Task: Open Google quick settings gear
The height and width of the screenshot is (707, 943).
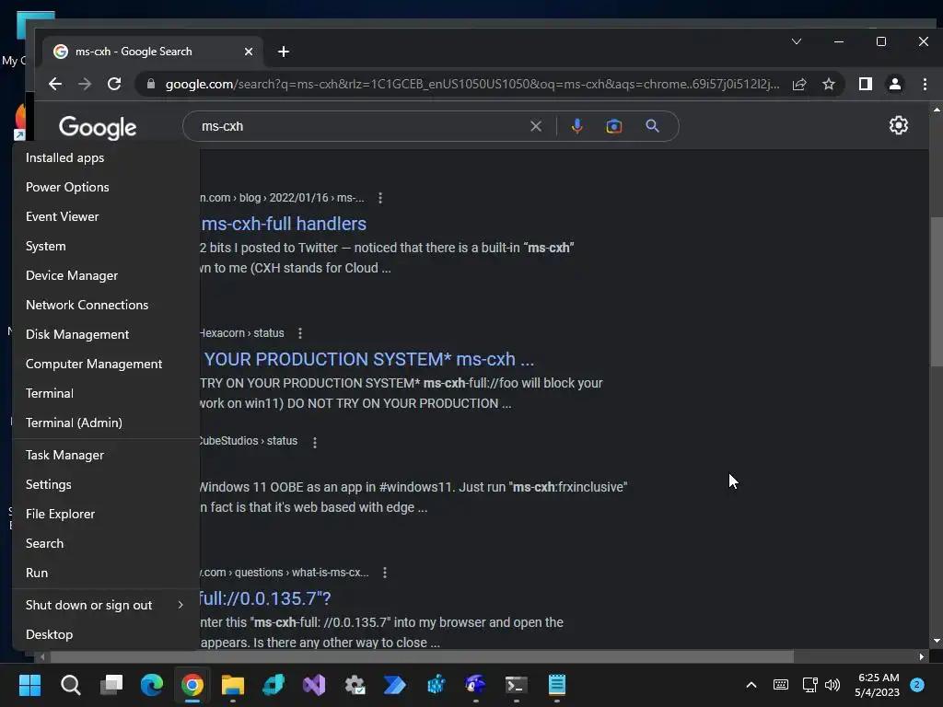Action: coord(899,125)
